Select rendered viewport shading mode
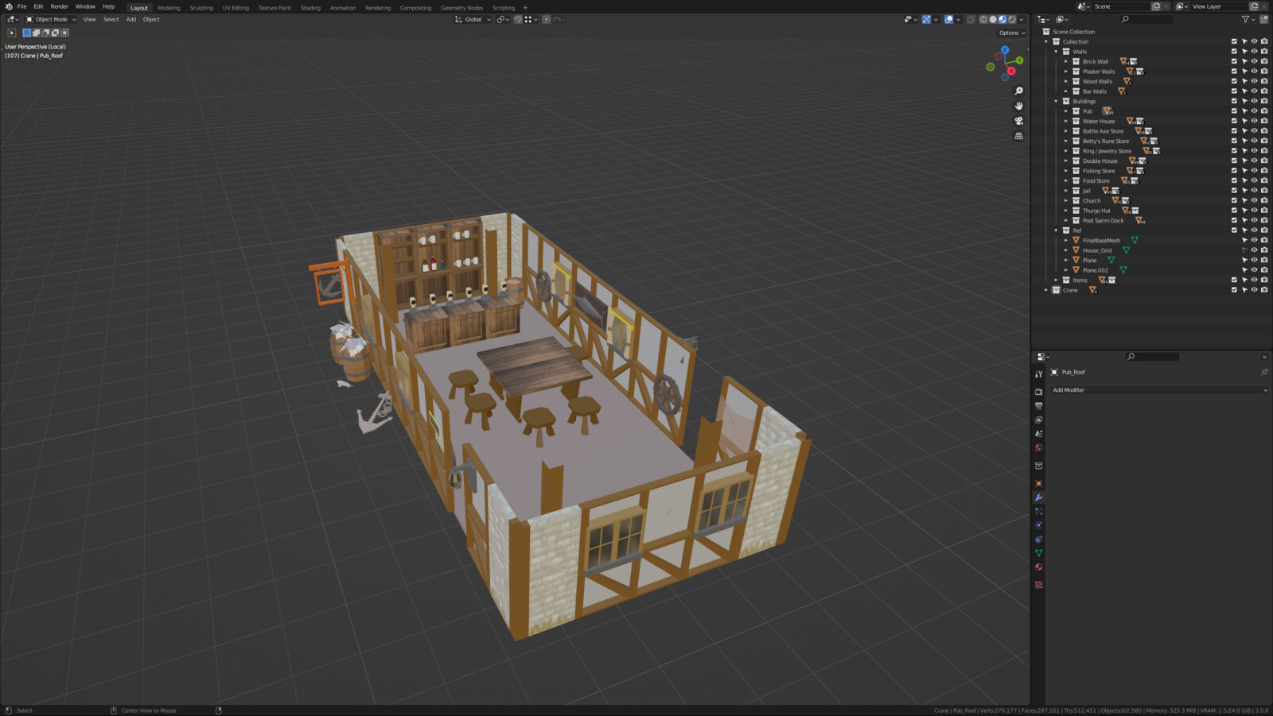Screen dimensions: 1273x716 [x=1012, y=19]
